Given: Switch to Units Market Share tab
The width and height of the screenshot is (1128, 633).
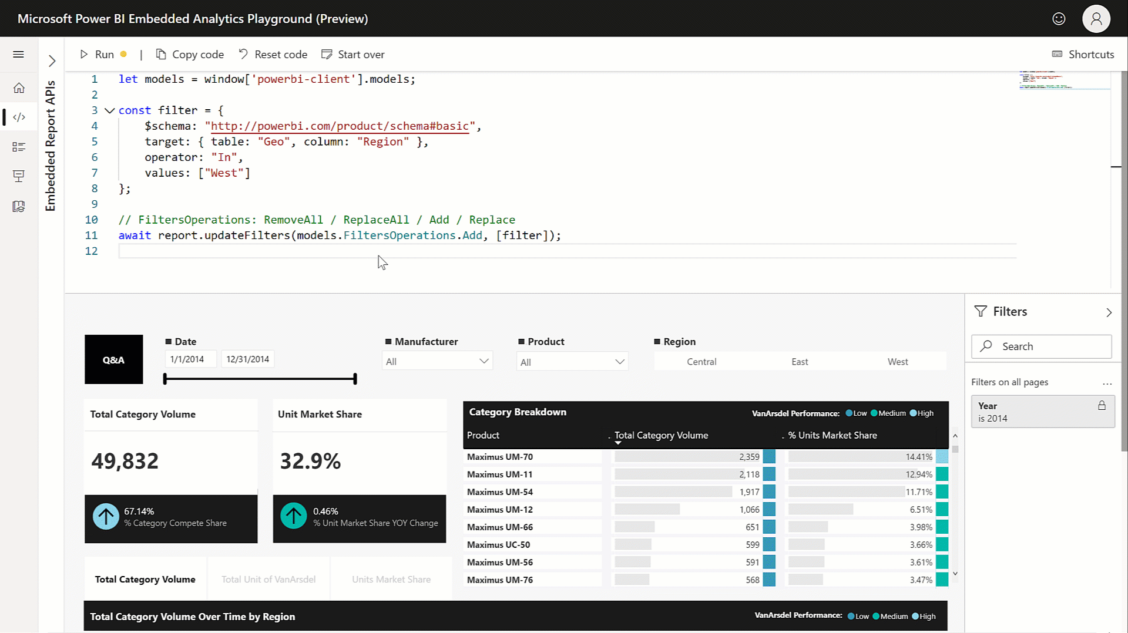Looking at the screenshot, I should point(391,579).
